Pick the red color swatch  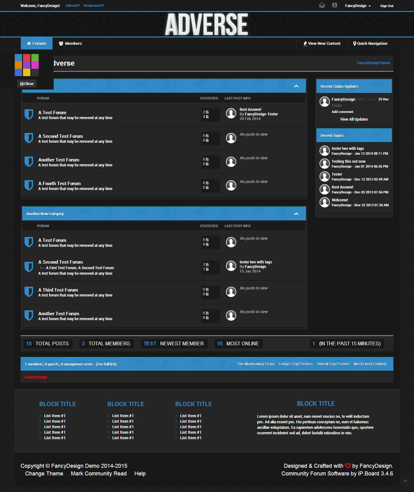coord(27,58)
